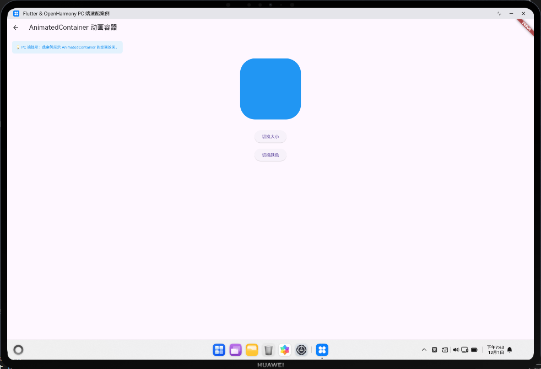This screenshot has width=541, height=369.
Task: Open the device connection screen tray icon
Action: 465,350
